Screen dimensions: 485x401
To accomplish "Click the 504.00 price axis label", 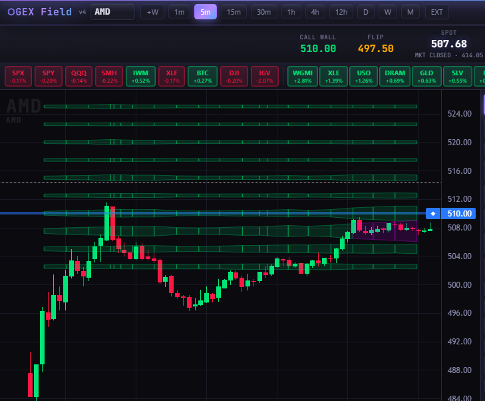I will [460, 256].
